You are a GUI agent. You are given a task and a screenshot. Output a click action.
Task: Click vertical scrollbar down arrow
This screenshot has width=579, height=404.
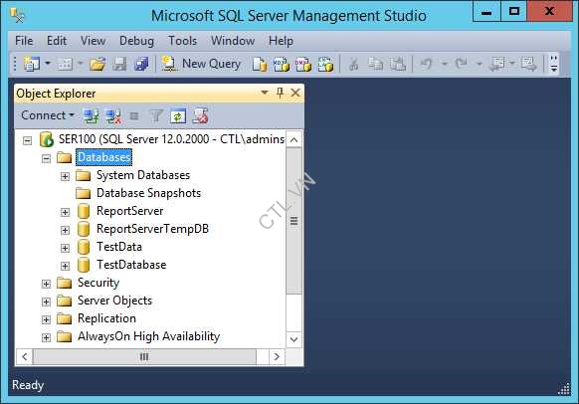point(293,339)
